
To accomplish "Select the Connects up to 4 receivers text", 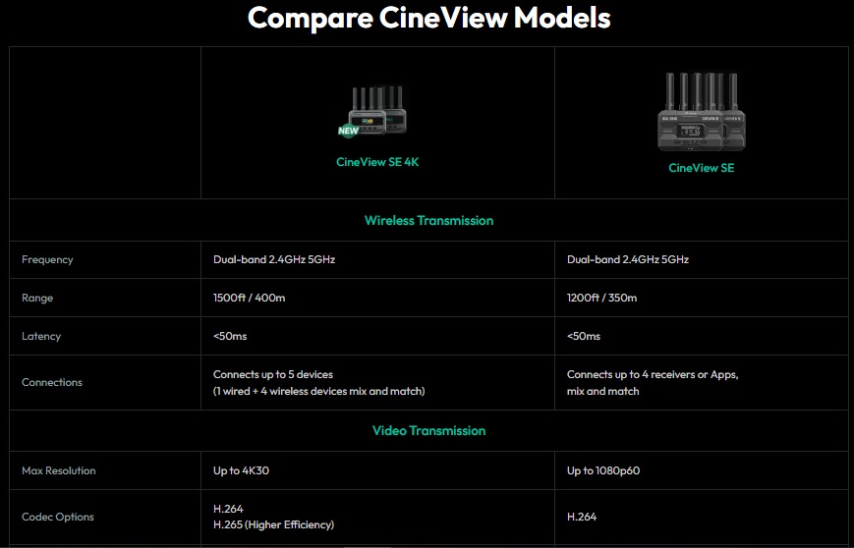I will [653, 374].
